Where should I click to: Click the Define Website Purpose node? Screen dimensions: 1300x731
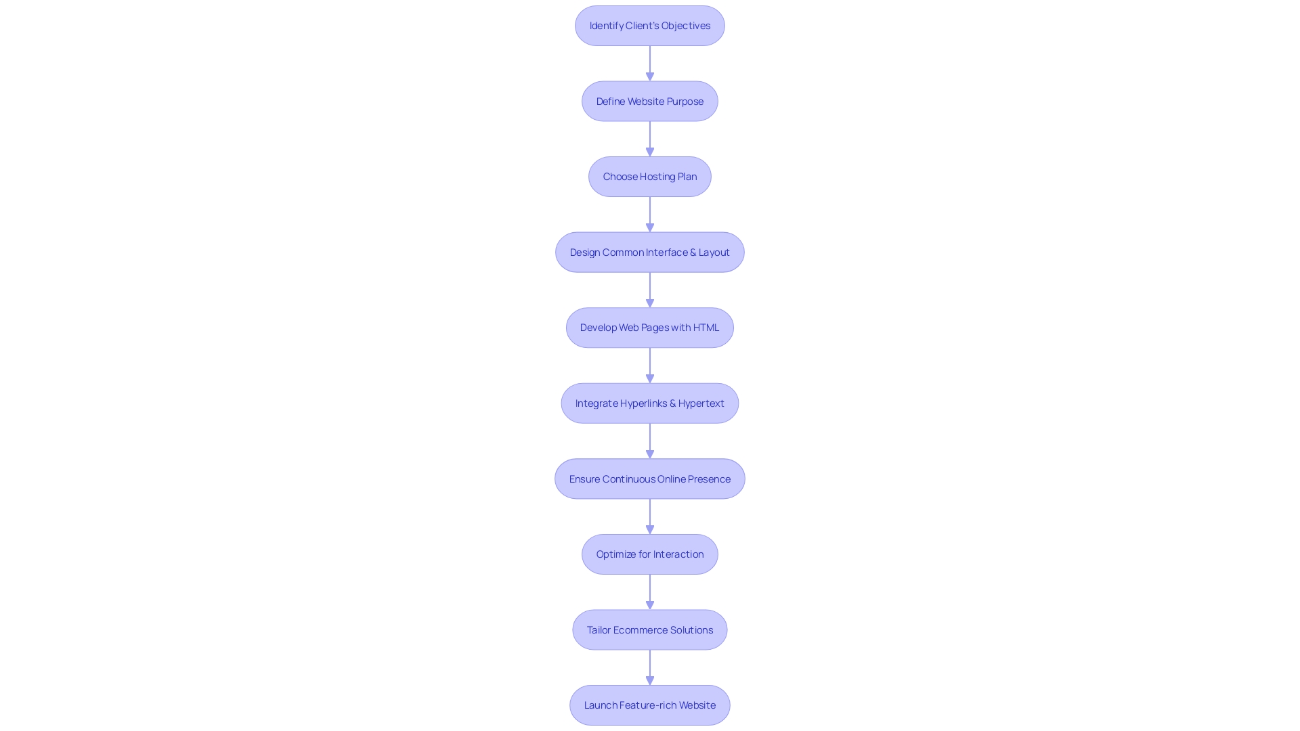coord(650,100)
